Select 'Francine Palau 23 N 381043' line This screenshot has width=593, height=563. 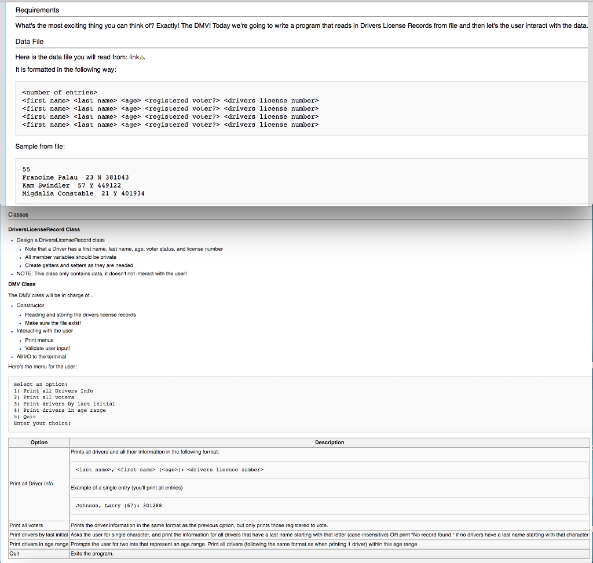click(76, 177)
